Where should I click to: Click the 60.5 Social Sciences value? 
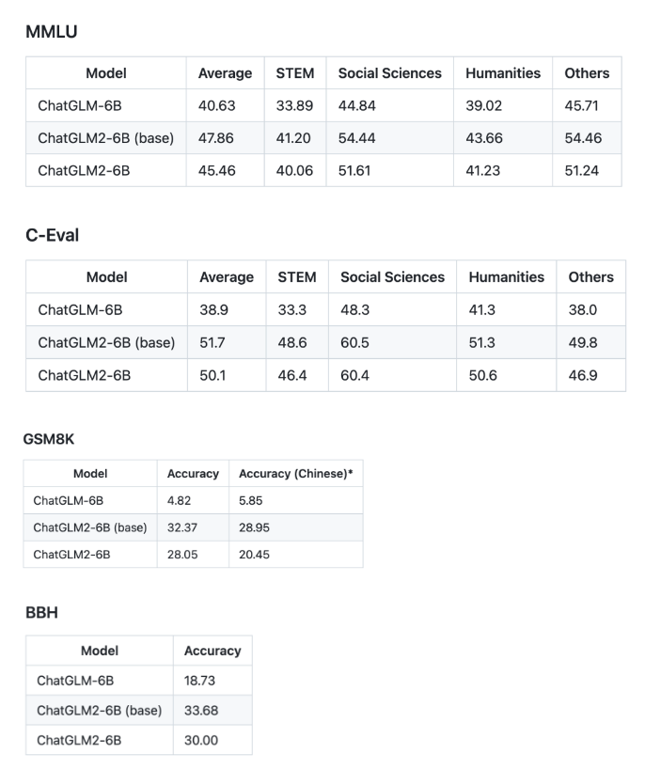[x=356, y=342]
